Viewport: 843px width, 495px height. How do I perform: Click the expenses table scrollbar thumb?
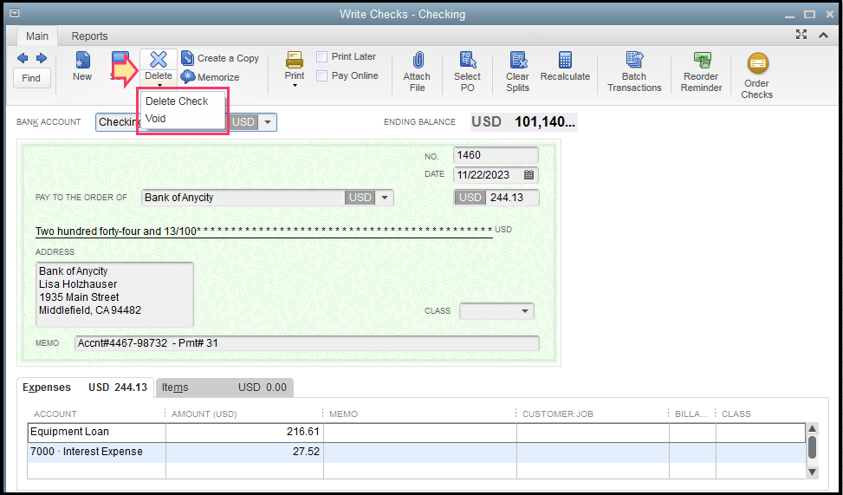813,447
